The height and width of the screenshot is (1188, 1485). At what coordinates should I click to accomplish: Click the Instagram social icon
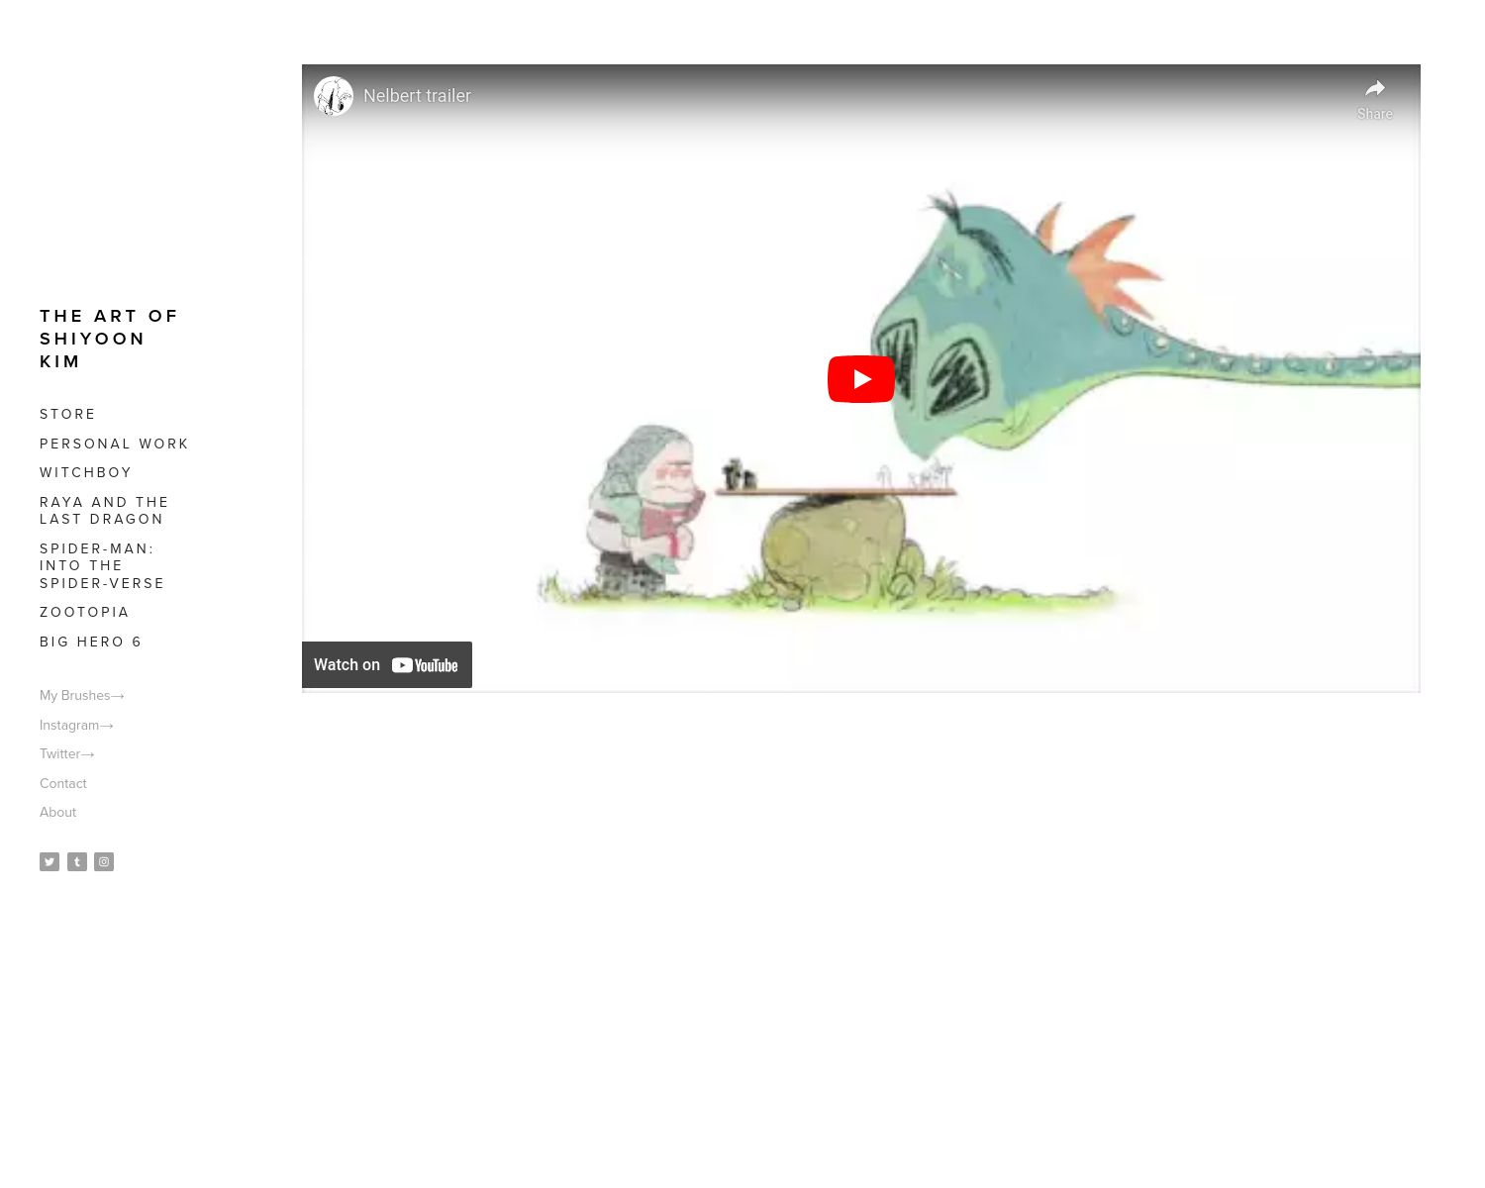click(104, 862)
